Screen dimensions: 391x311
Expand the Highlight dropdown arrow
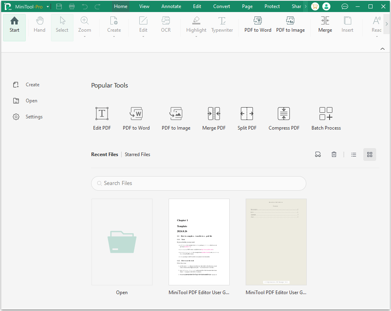196,37
